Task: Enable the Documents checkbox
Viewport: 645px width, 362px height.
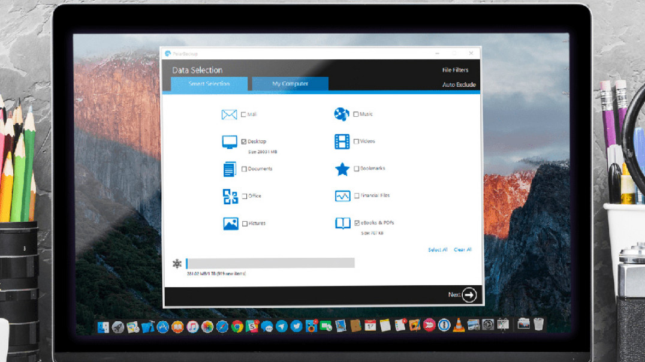Action: click(x=245, y=169)
